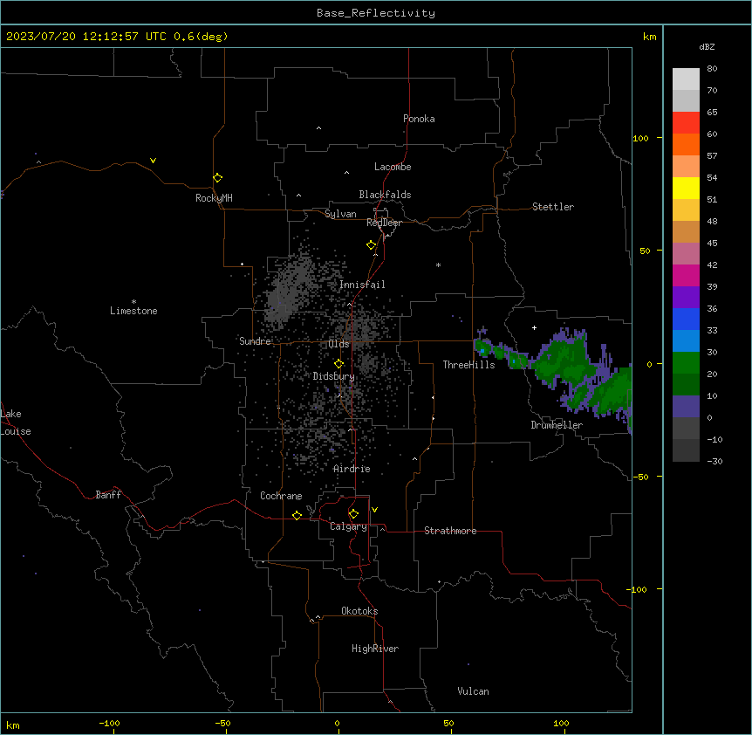Pick the yellow 51-54 dBZ legend color

click(686, 188)
